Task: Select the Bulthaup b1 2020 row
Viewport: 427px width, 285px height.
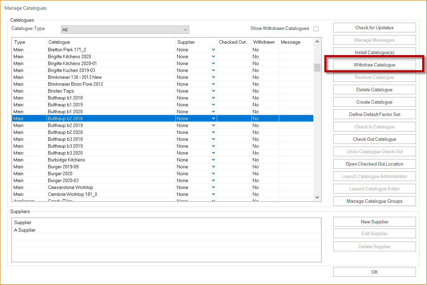Action: [x=163, y=112]
